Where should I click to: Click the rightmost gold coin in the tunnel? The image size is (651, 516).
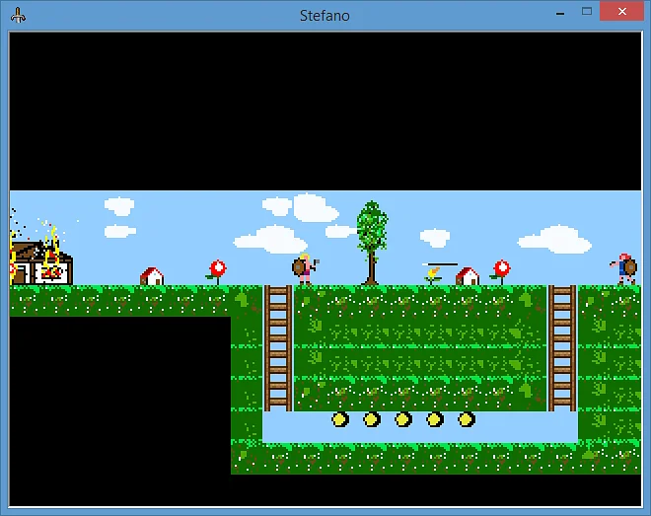[467, 419]
